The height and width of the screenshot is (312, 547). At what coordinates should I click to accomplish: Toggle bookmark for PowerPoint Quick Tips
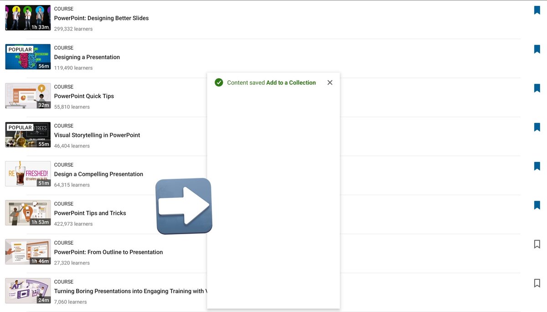pyautogui.click(x=537, y=88)
